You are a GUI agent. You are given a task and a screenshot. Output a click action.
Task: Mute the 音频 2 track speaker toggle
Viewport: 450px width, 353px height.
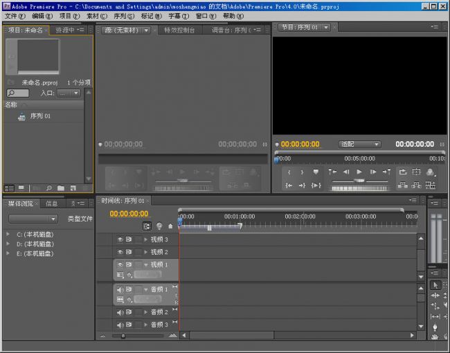click(x=120, y=313)
